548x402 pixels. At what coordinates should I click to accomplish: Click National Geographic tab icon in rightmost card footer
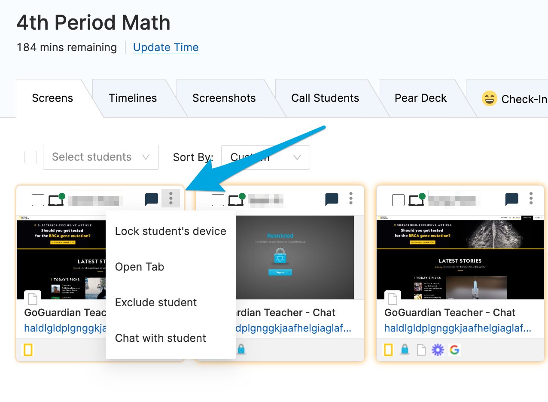388,350
